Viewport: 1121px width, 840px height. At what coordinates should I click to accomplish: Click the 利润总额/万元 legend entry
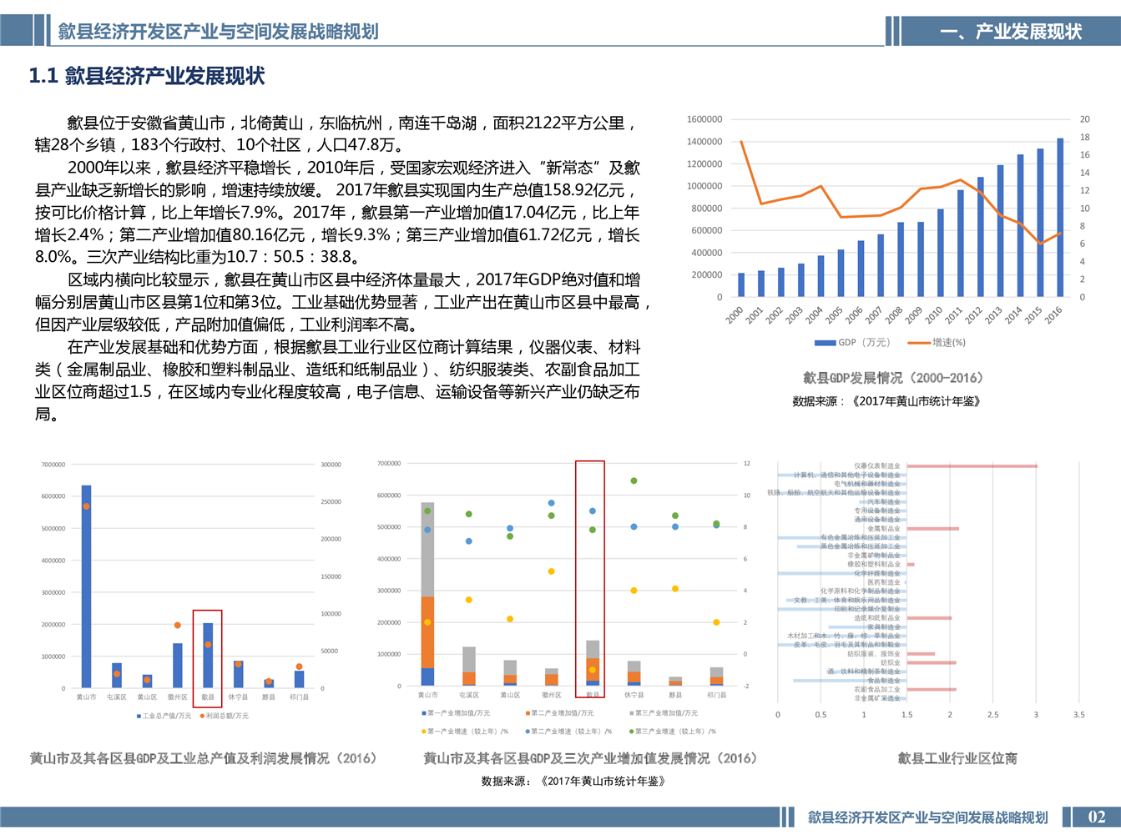[x=224, y=716]
